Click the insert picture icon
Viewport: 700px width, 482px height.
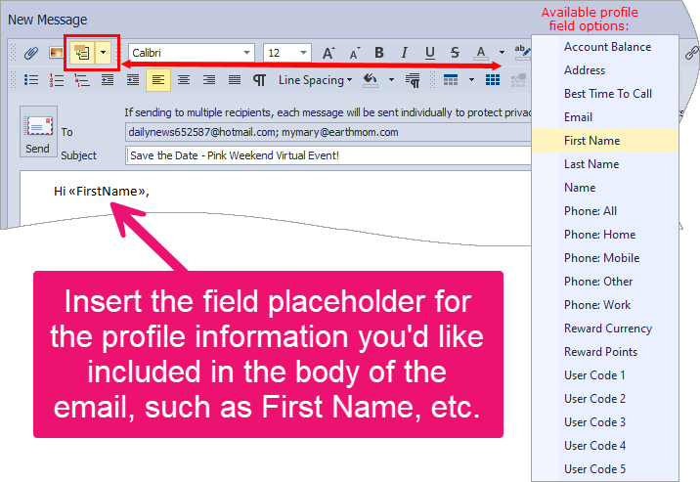57,53
